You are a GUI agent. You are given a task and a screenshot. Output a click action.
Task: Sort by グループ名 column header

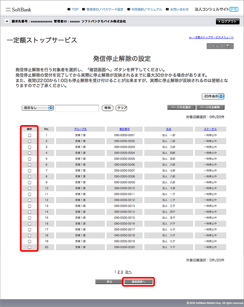click(x=81, y=129)
